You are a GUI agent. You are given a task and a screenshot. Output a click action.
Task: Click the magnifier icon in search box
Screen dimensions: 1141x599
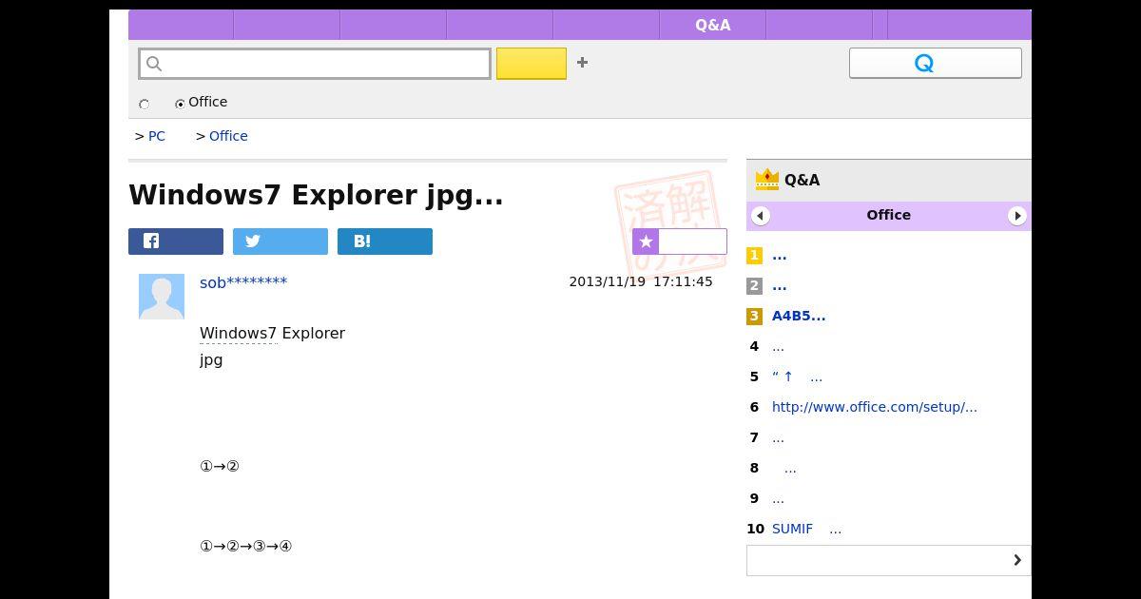coord(154,64)
